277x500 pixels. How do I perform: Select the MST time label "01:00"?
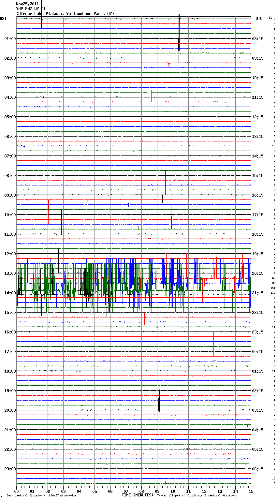(x=10, y=39)
